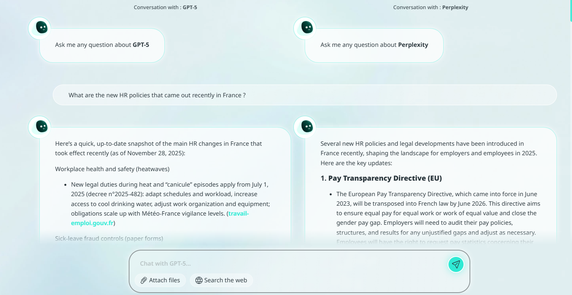The width and height of the screenshot is (572, 295).
Task: Focus the Chat with GPT-5 input field
Action: tap(290, 264)
